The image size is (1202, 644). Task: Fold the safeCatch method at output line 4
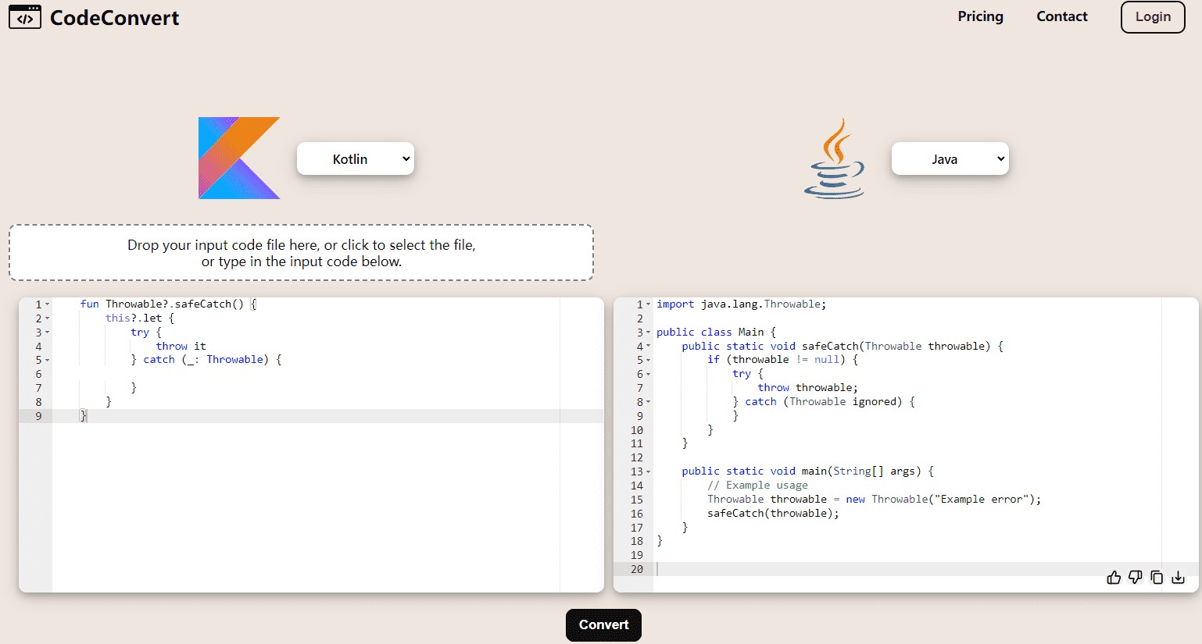648,347
